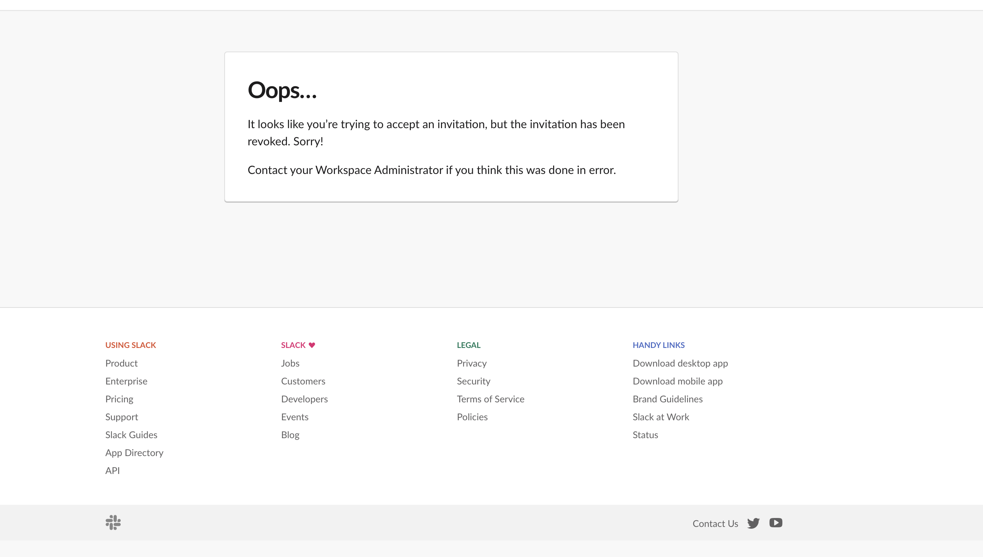The height and width of the screenshot is (557, 983).
Task: Open Slack's Twitter page icon
Action: coord(753,523)
